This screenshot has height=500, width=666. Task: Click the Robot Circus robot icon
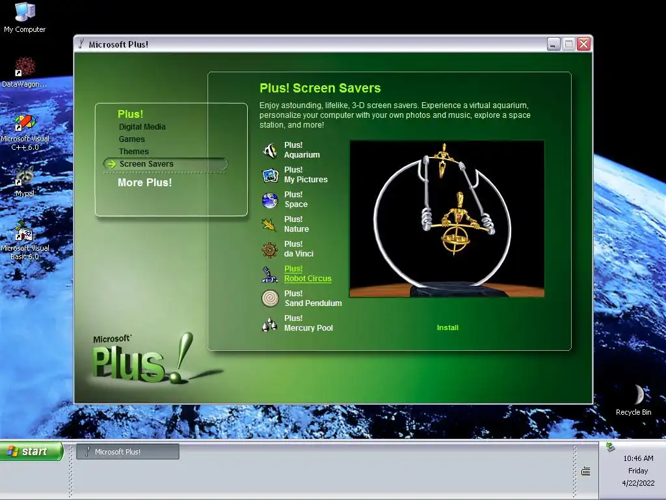[270, 274]
